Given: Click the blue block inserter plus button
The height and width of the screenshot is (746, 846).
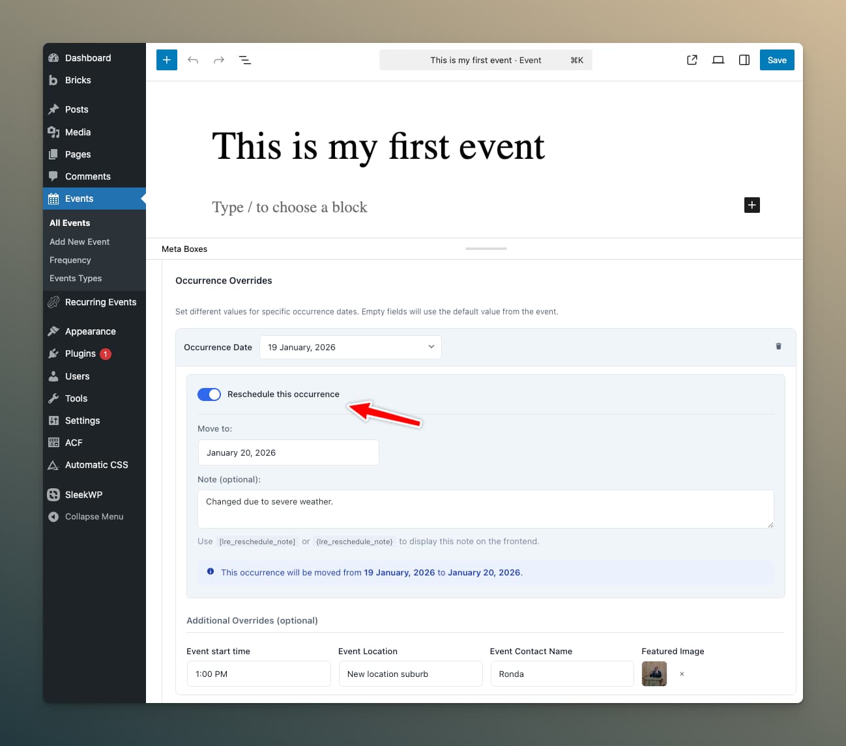Looking at the screenshot, I should (167, 60).
